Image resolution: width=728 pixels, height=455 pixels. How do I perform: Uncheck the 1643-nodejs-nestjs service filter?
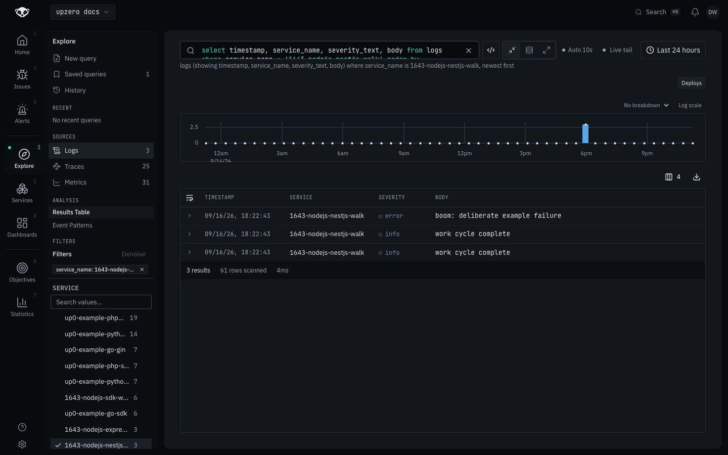pyautogui.click(x=101, y=445)
